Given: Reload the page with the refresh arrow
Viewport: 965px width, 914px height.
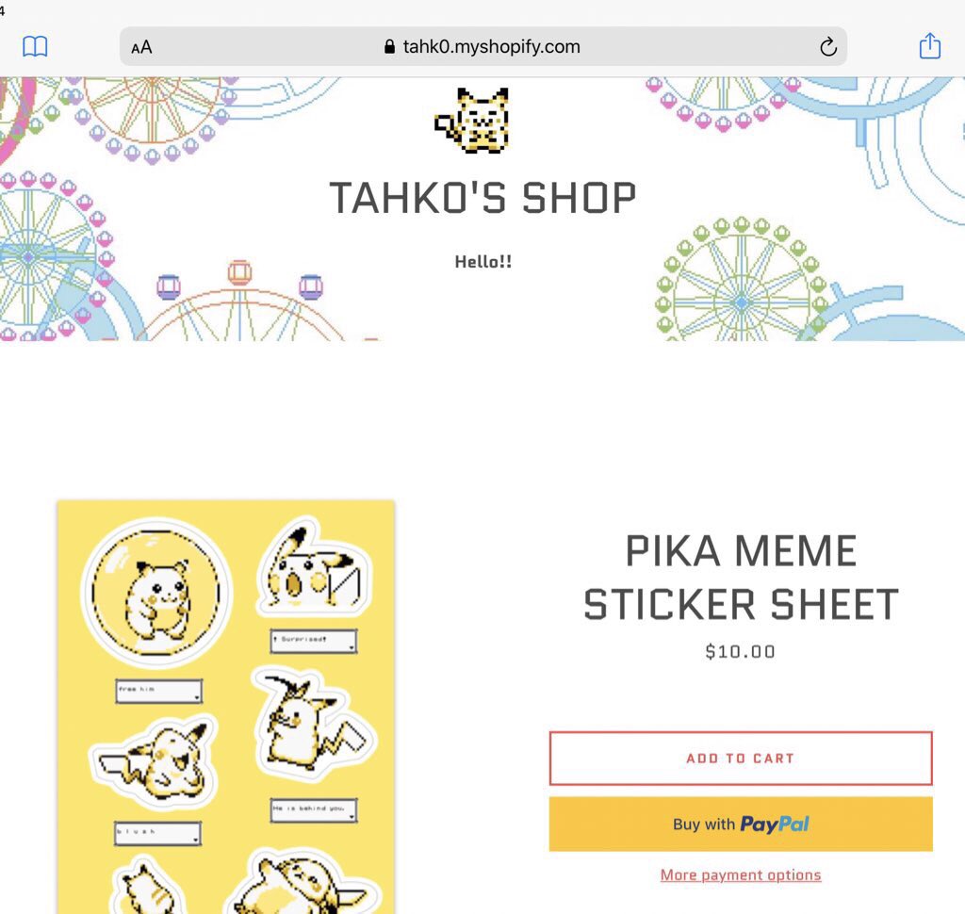Looking at the screenshot, I should pos(828,47).
